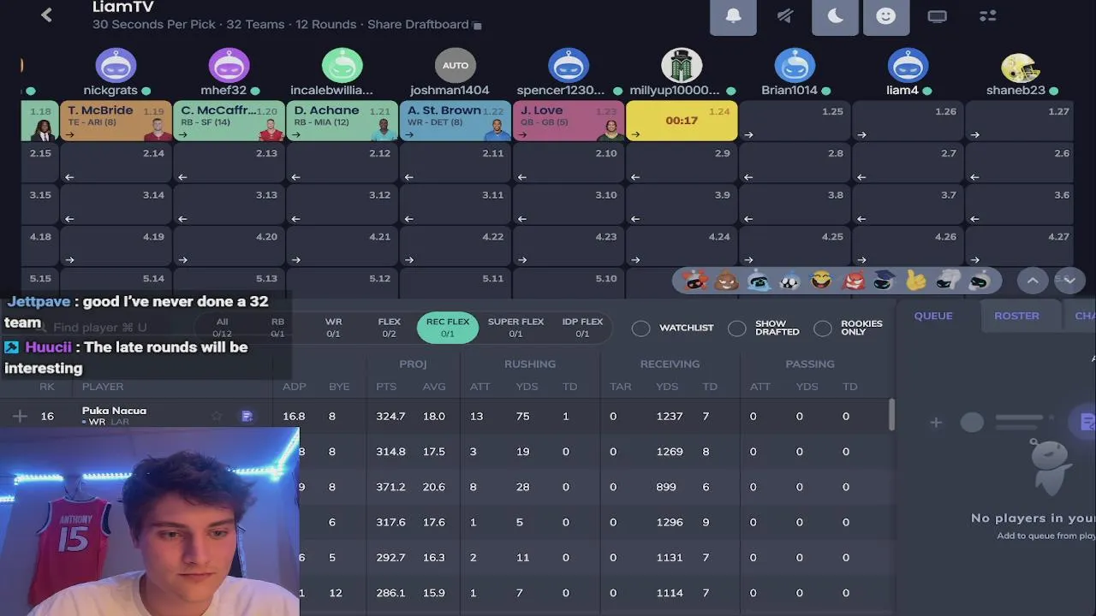Click joshman1404 AUTO avatar
1096x616 pixels.
pyautogui.click(x=455, y=65)
